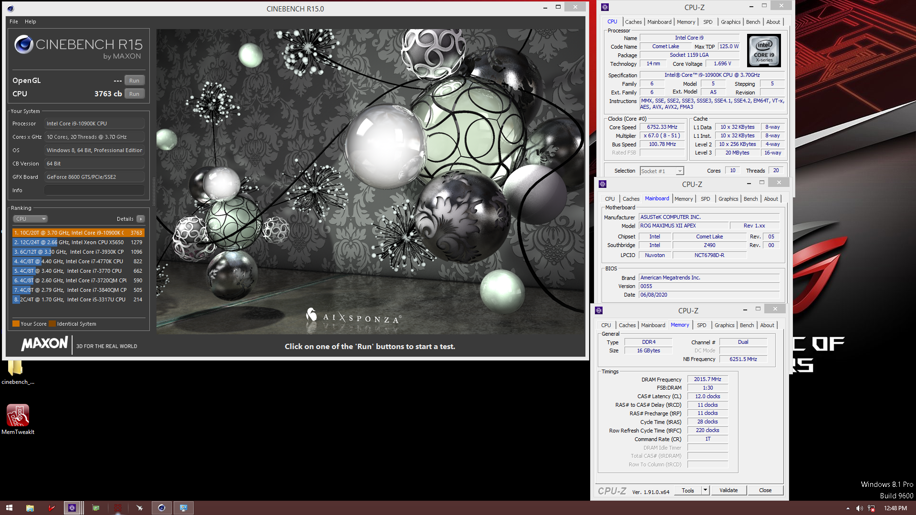
Task: Click the Cinebench title bar app icon
Action: 10,9
